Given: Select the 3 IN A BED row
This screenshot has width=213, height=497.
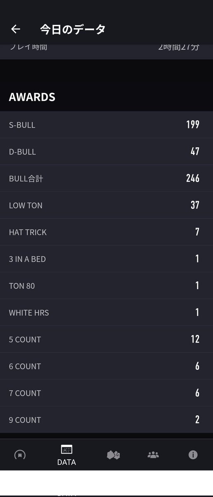Looking at the screenshot, I should coord(106,259).
